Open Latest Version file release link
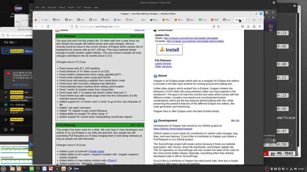The width and height of the screenshot is (307, 172). click(x=163, y=64)
